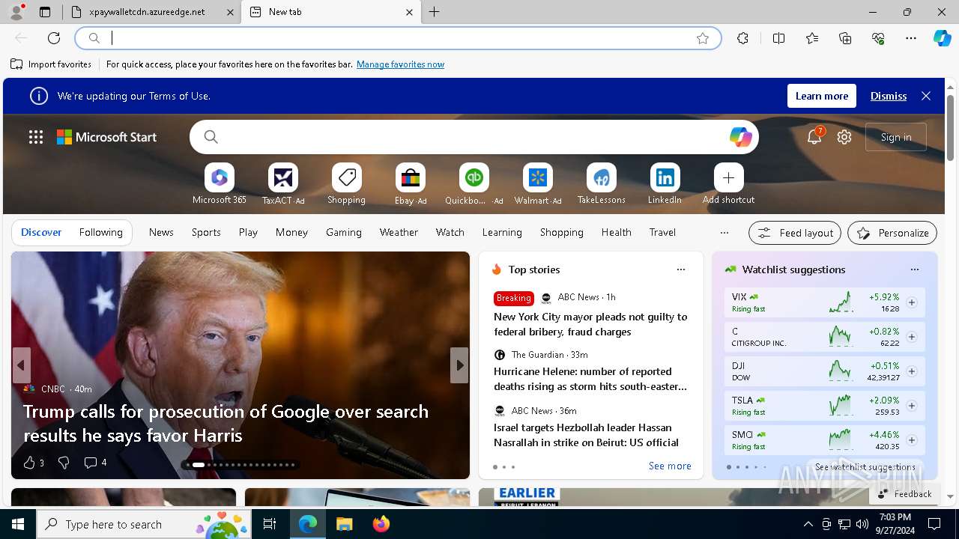Add SMCI to watchlist
This screenshot has height=539, width=959.
(x=912, y=440)
